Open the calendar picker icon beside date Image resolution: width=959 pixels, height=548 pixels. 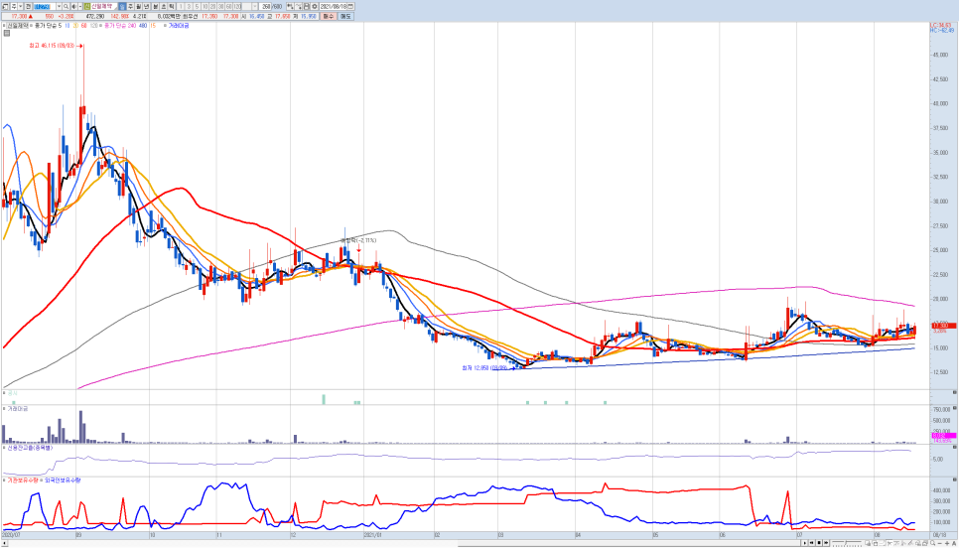pos(350,6)
